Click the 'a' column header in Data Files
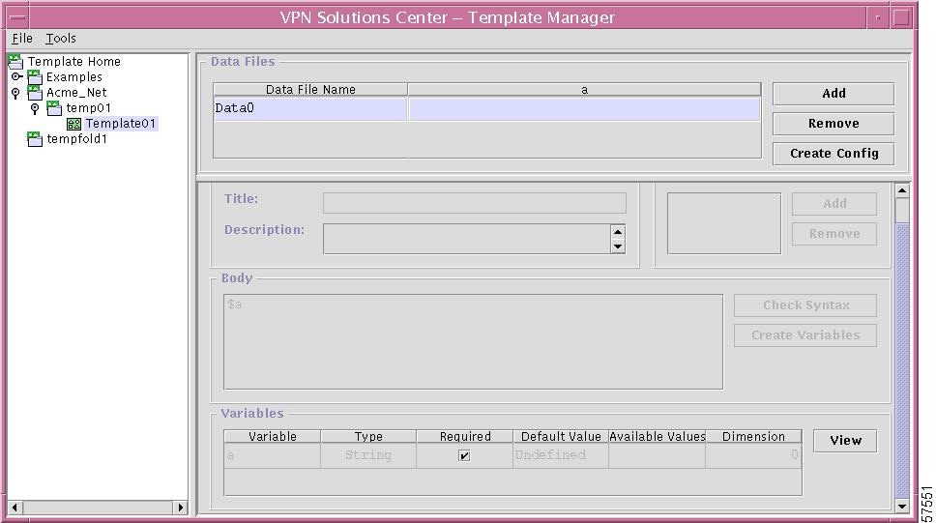The width and height of the screenshot is (936, 523). tap(584, 90)
